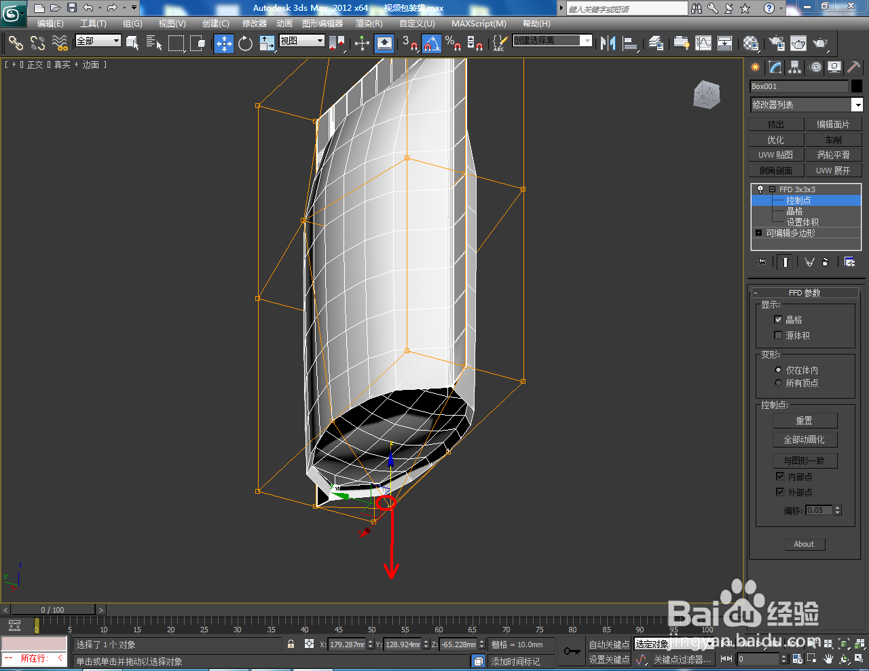This screenshot has height=671, width=869.
Task: Choose the Rectangular Selection Region tool
Action: pyautogui.click(x=177, y=43)
